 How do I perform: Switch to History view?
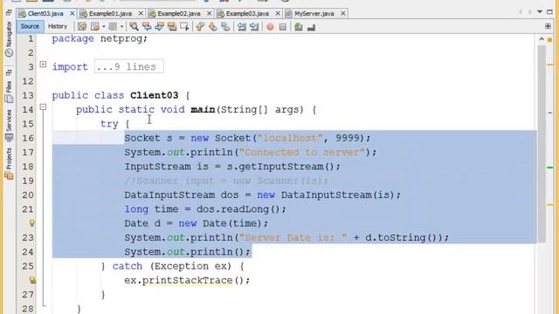58,26
